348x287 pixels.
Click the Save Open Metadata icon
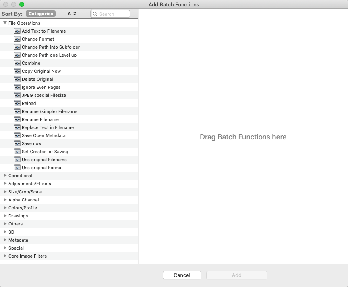point(17,135)
